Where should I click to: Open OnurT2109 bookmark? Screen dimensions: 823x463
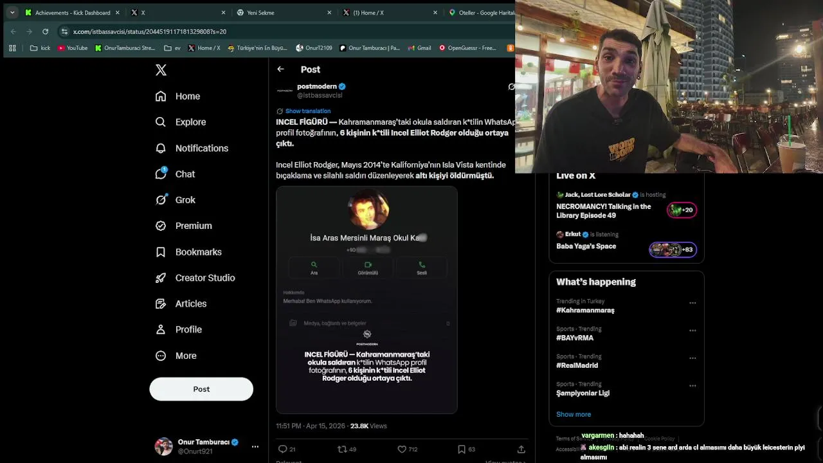(x=314, y=48)
